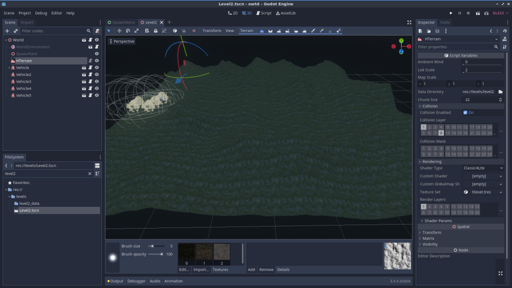Open Inspector history icon
The height and width of the screenshot is (288, 512).
pos(505,30)
